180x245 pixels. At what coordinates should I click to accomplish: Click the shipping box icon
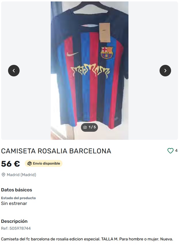pos(29,163)
